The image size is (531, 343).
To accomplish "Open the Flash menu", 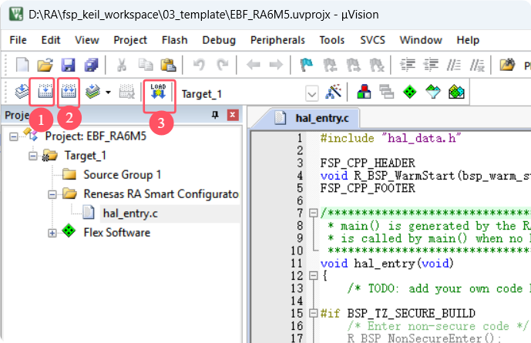I will point(174,40).
